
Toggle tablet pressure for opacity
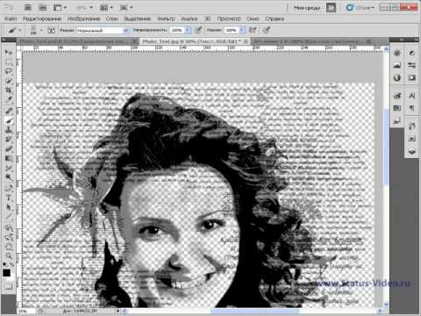[198, 30]
